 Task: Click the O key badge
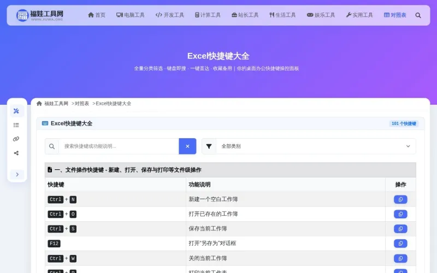point(73,214)
